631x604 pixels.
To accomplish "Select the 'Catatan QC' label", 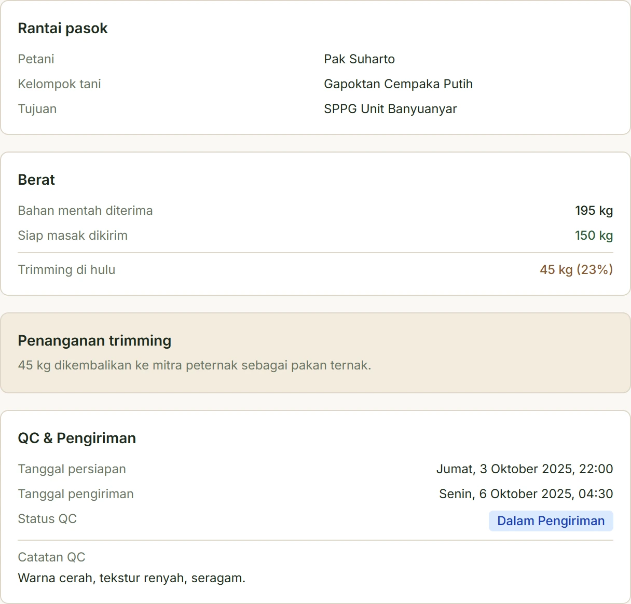I will click(x=52, y=557).
